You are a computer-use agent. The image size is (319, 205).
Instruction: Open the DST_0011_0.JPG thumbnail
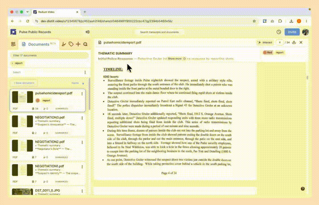click(x=23, y=192)
